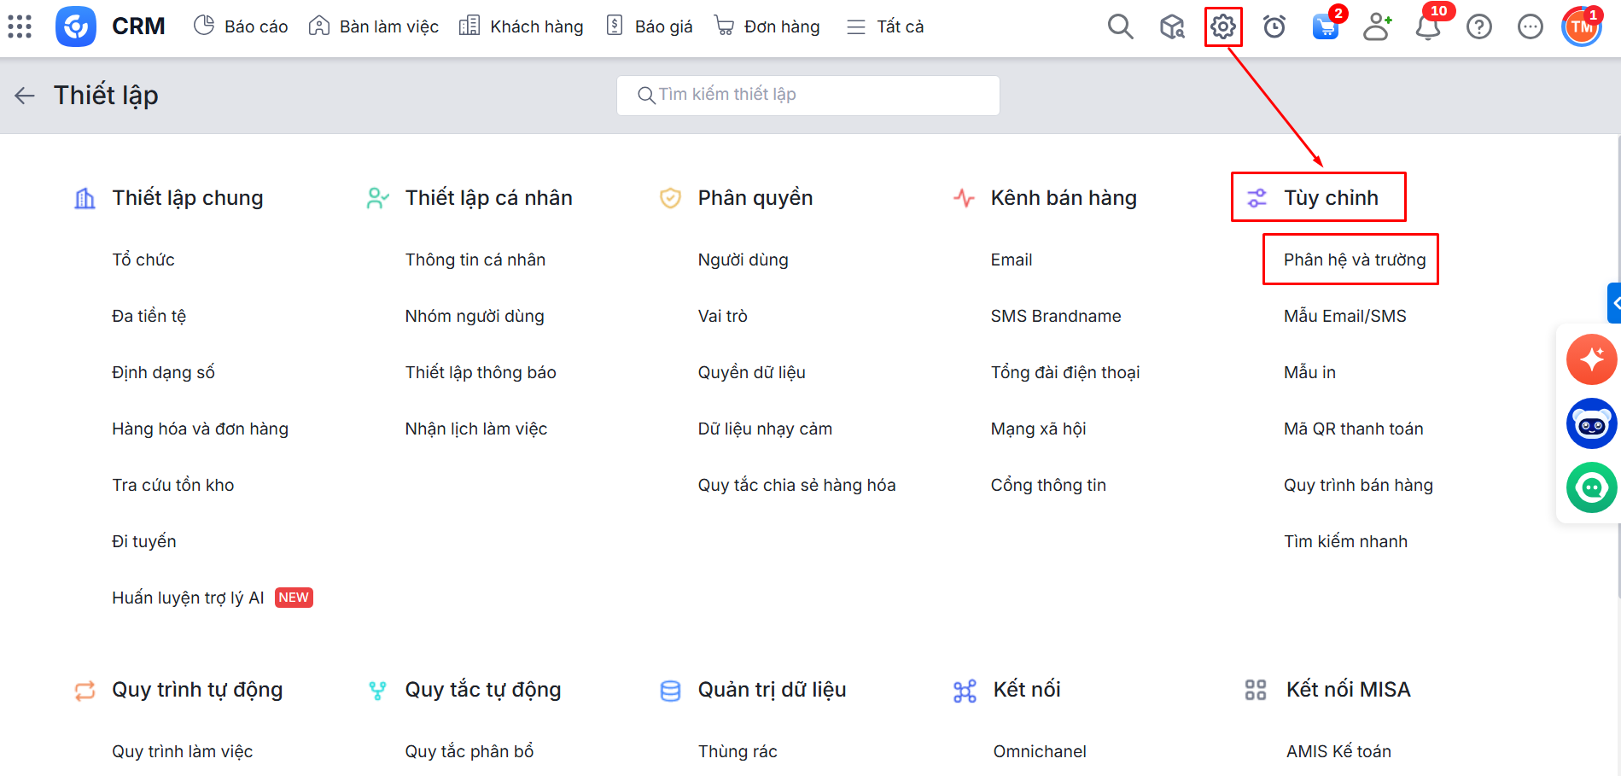Open Phân hệ và trường
The image size is (1621, 776).
click(1355, 260)
